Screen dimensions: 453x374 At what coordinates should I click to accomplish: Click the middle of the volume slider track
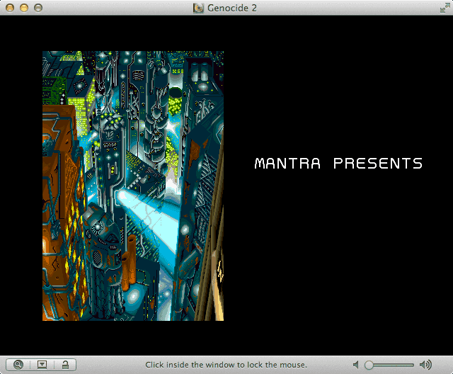pos(389,365)
